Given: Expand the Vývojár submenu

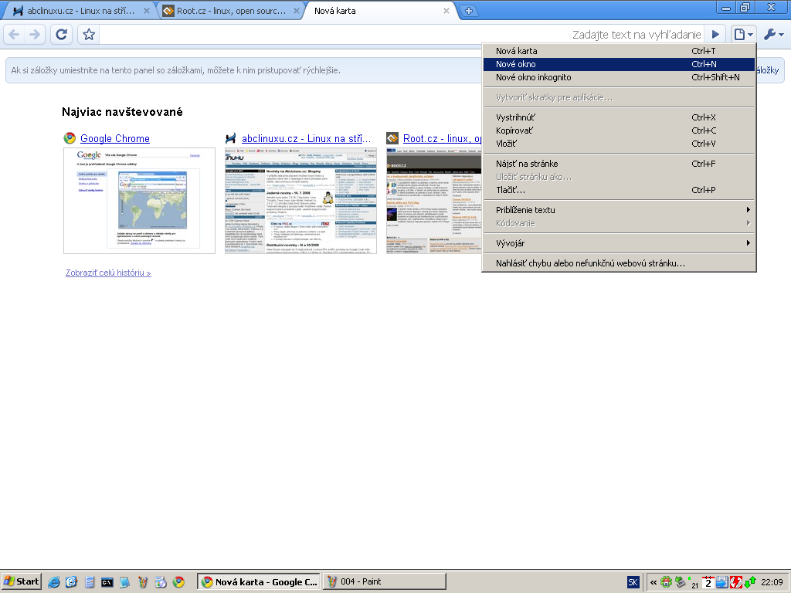Looking at the screenshot, I should tap(619, 243).
